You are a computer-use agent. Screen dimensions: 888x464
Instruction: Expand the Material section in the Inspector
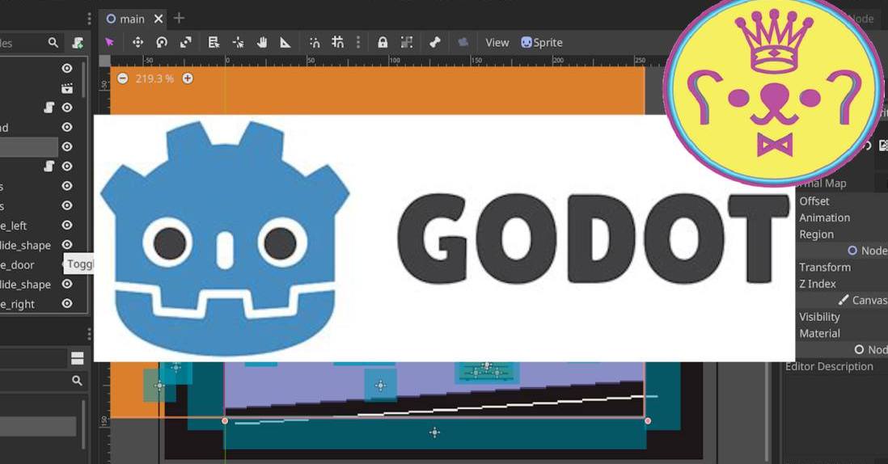[819, 333]
